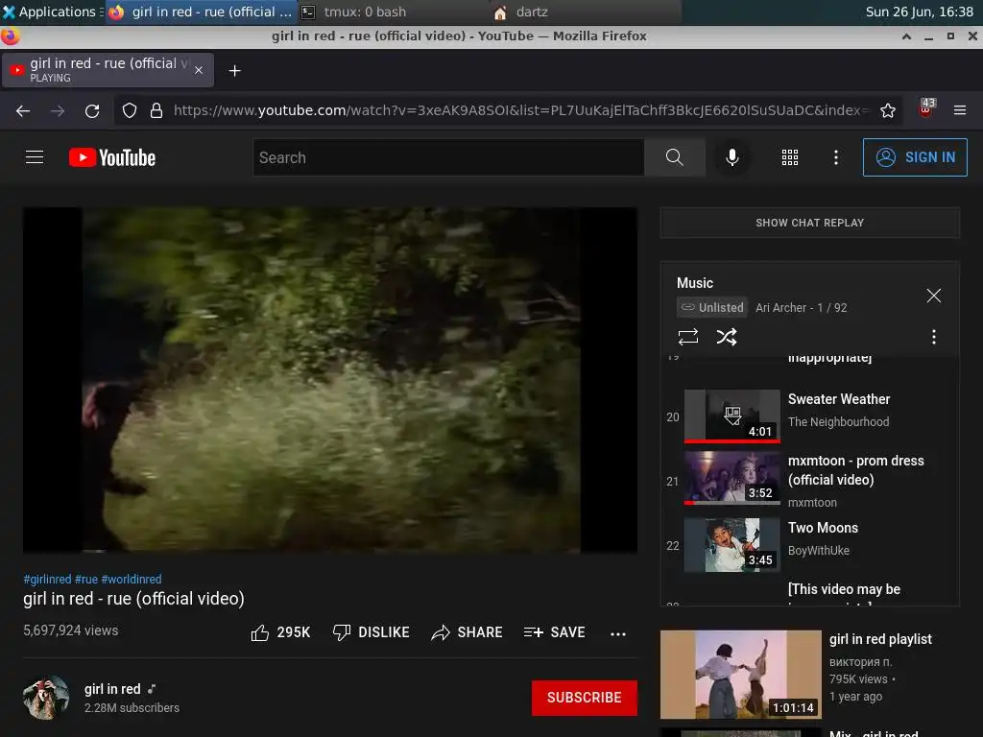
Task: Close the Music playlist panel
Action: (933, 296)
